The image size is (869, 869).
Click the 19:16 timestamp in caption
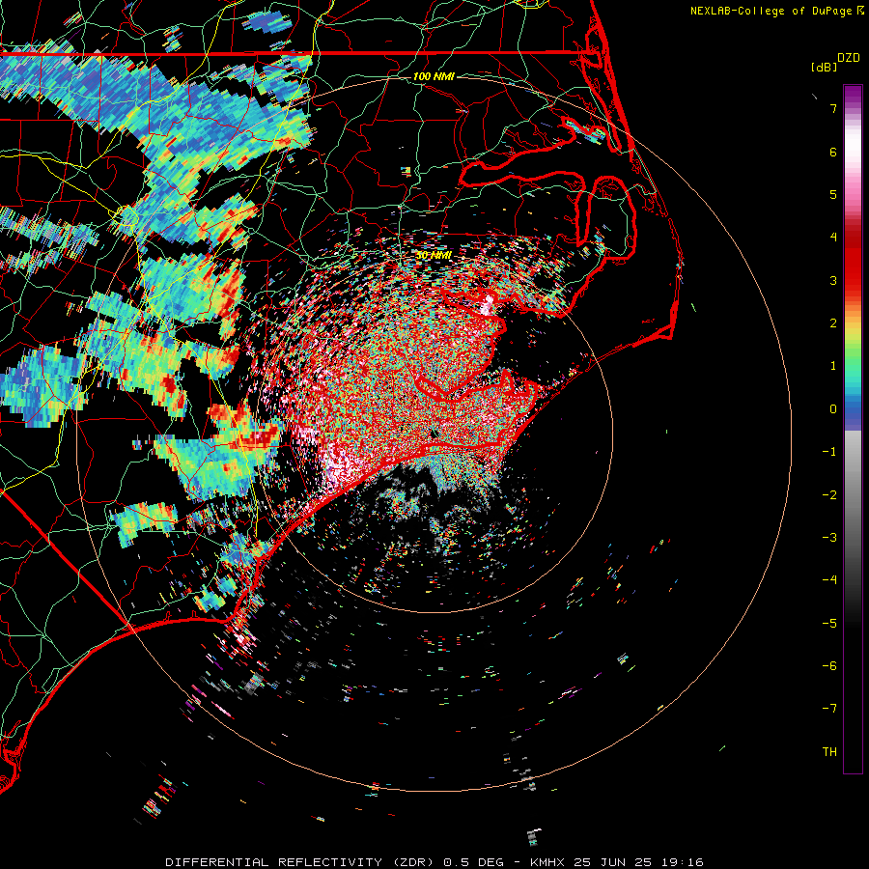tap(683, 862)
